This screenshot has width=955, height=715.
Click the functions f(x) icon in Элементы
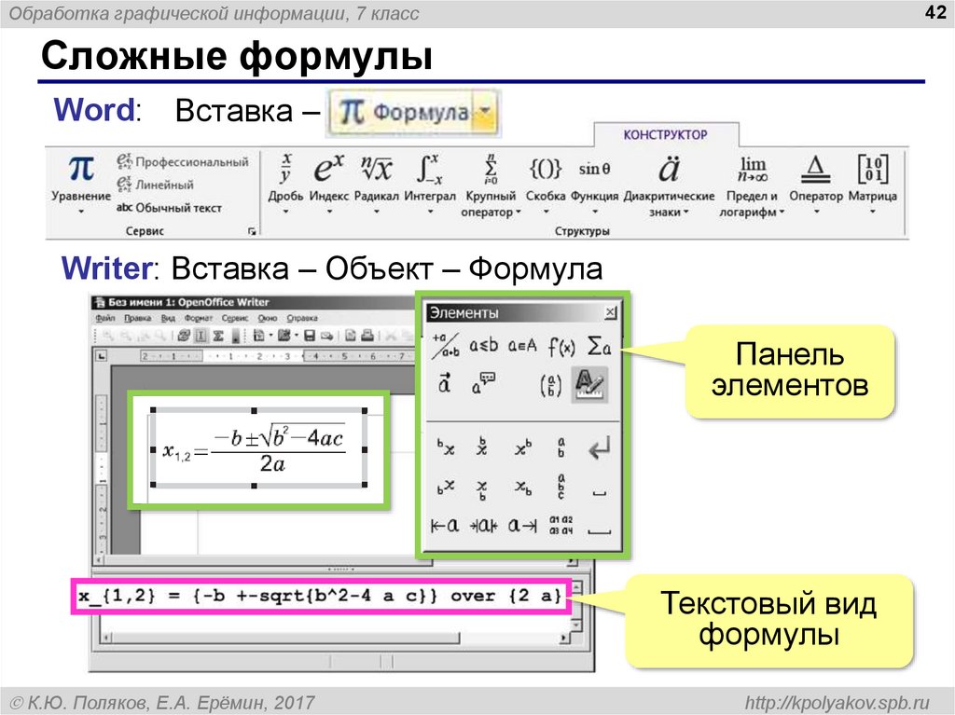point(561,346)
